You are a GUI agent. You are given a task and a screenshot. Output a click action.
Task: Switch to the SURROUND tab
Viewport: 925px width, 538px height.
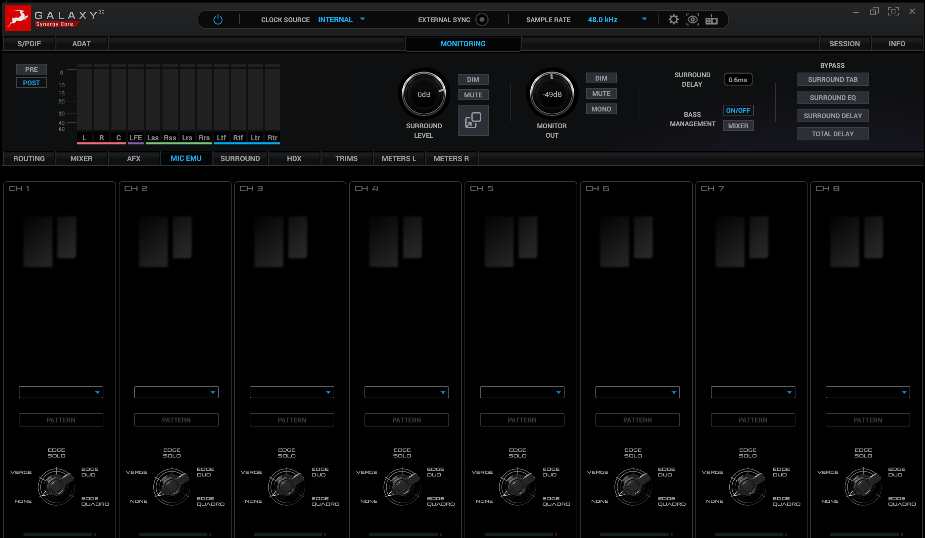(240, 159)
